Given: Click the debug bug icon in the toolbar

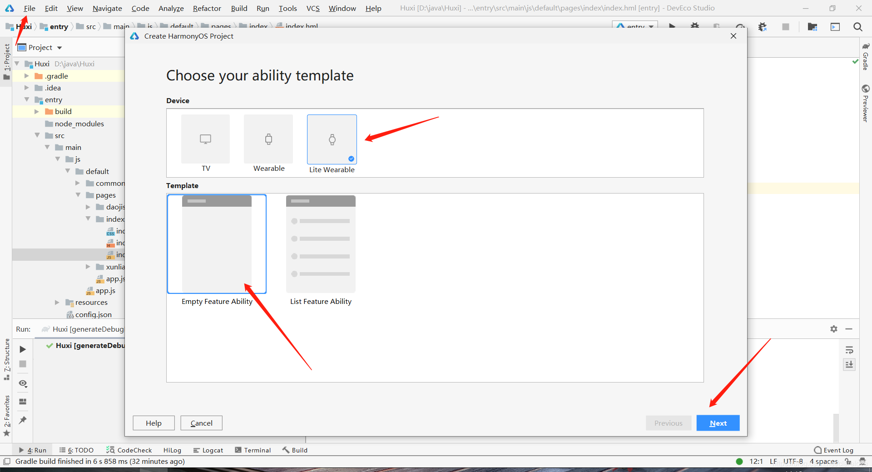Looking at the screenshot, I should tap(695, 26).
